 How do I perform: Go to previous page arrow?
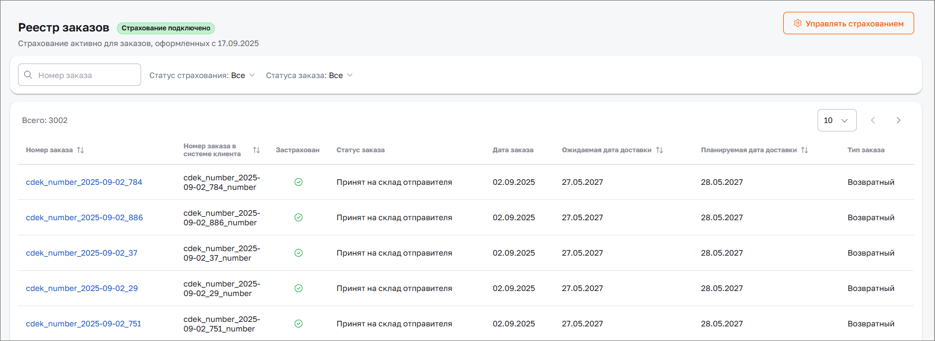click(873, 120)
